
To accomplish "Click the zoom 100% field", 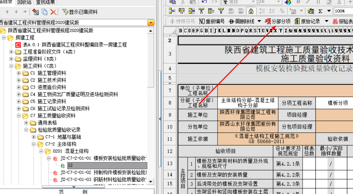I will (343, 11).
